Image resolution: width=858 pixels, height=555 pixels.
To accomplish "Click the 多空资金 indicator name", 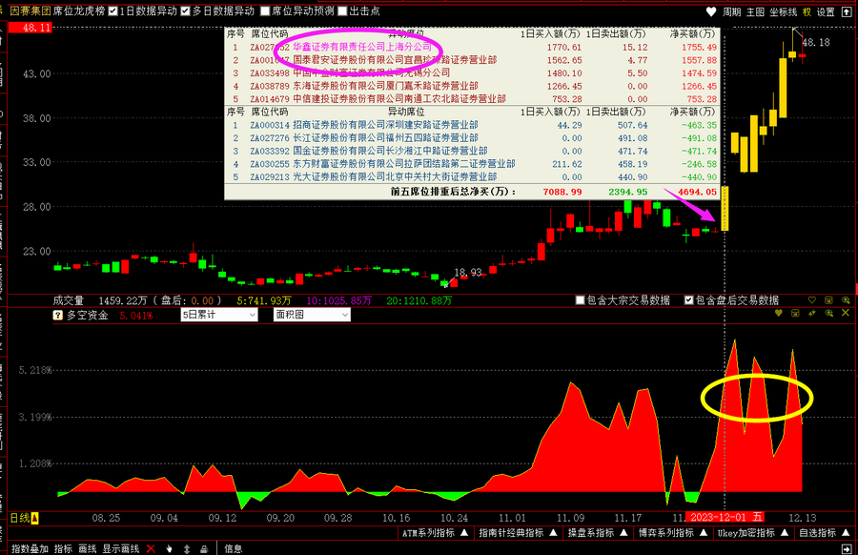I will point(87,316).
